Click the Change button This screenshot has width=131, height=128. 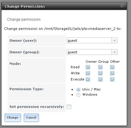[13, 118]
